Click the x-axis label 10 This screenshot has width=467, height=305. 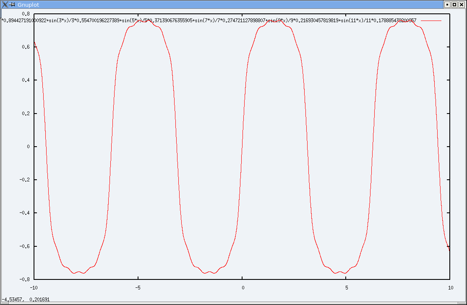(x=451, y=288)
